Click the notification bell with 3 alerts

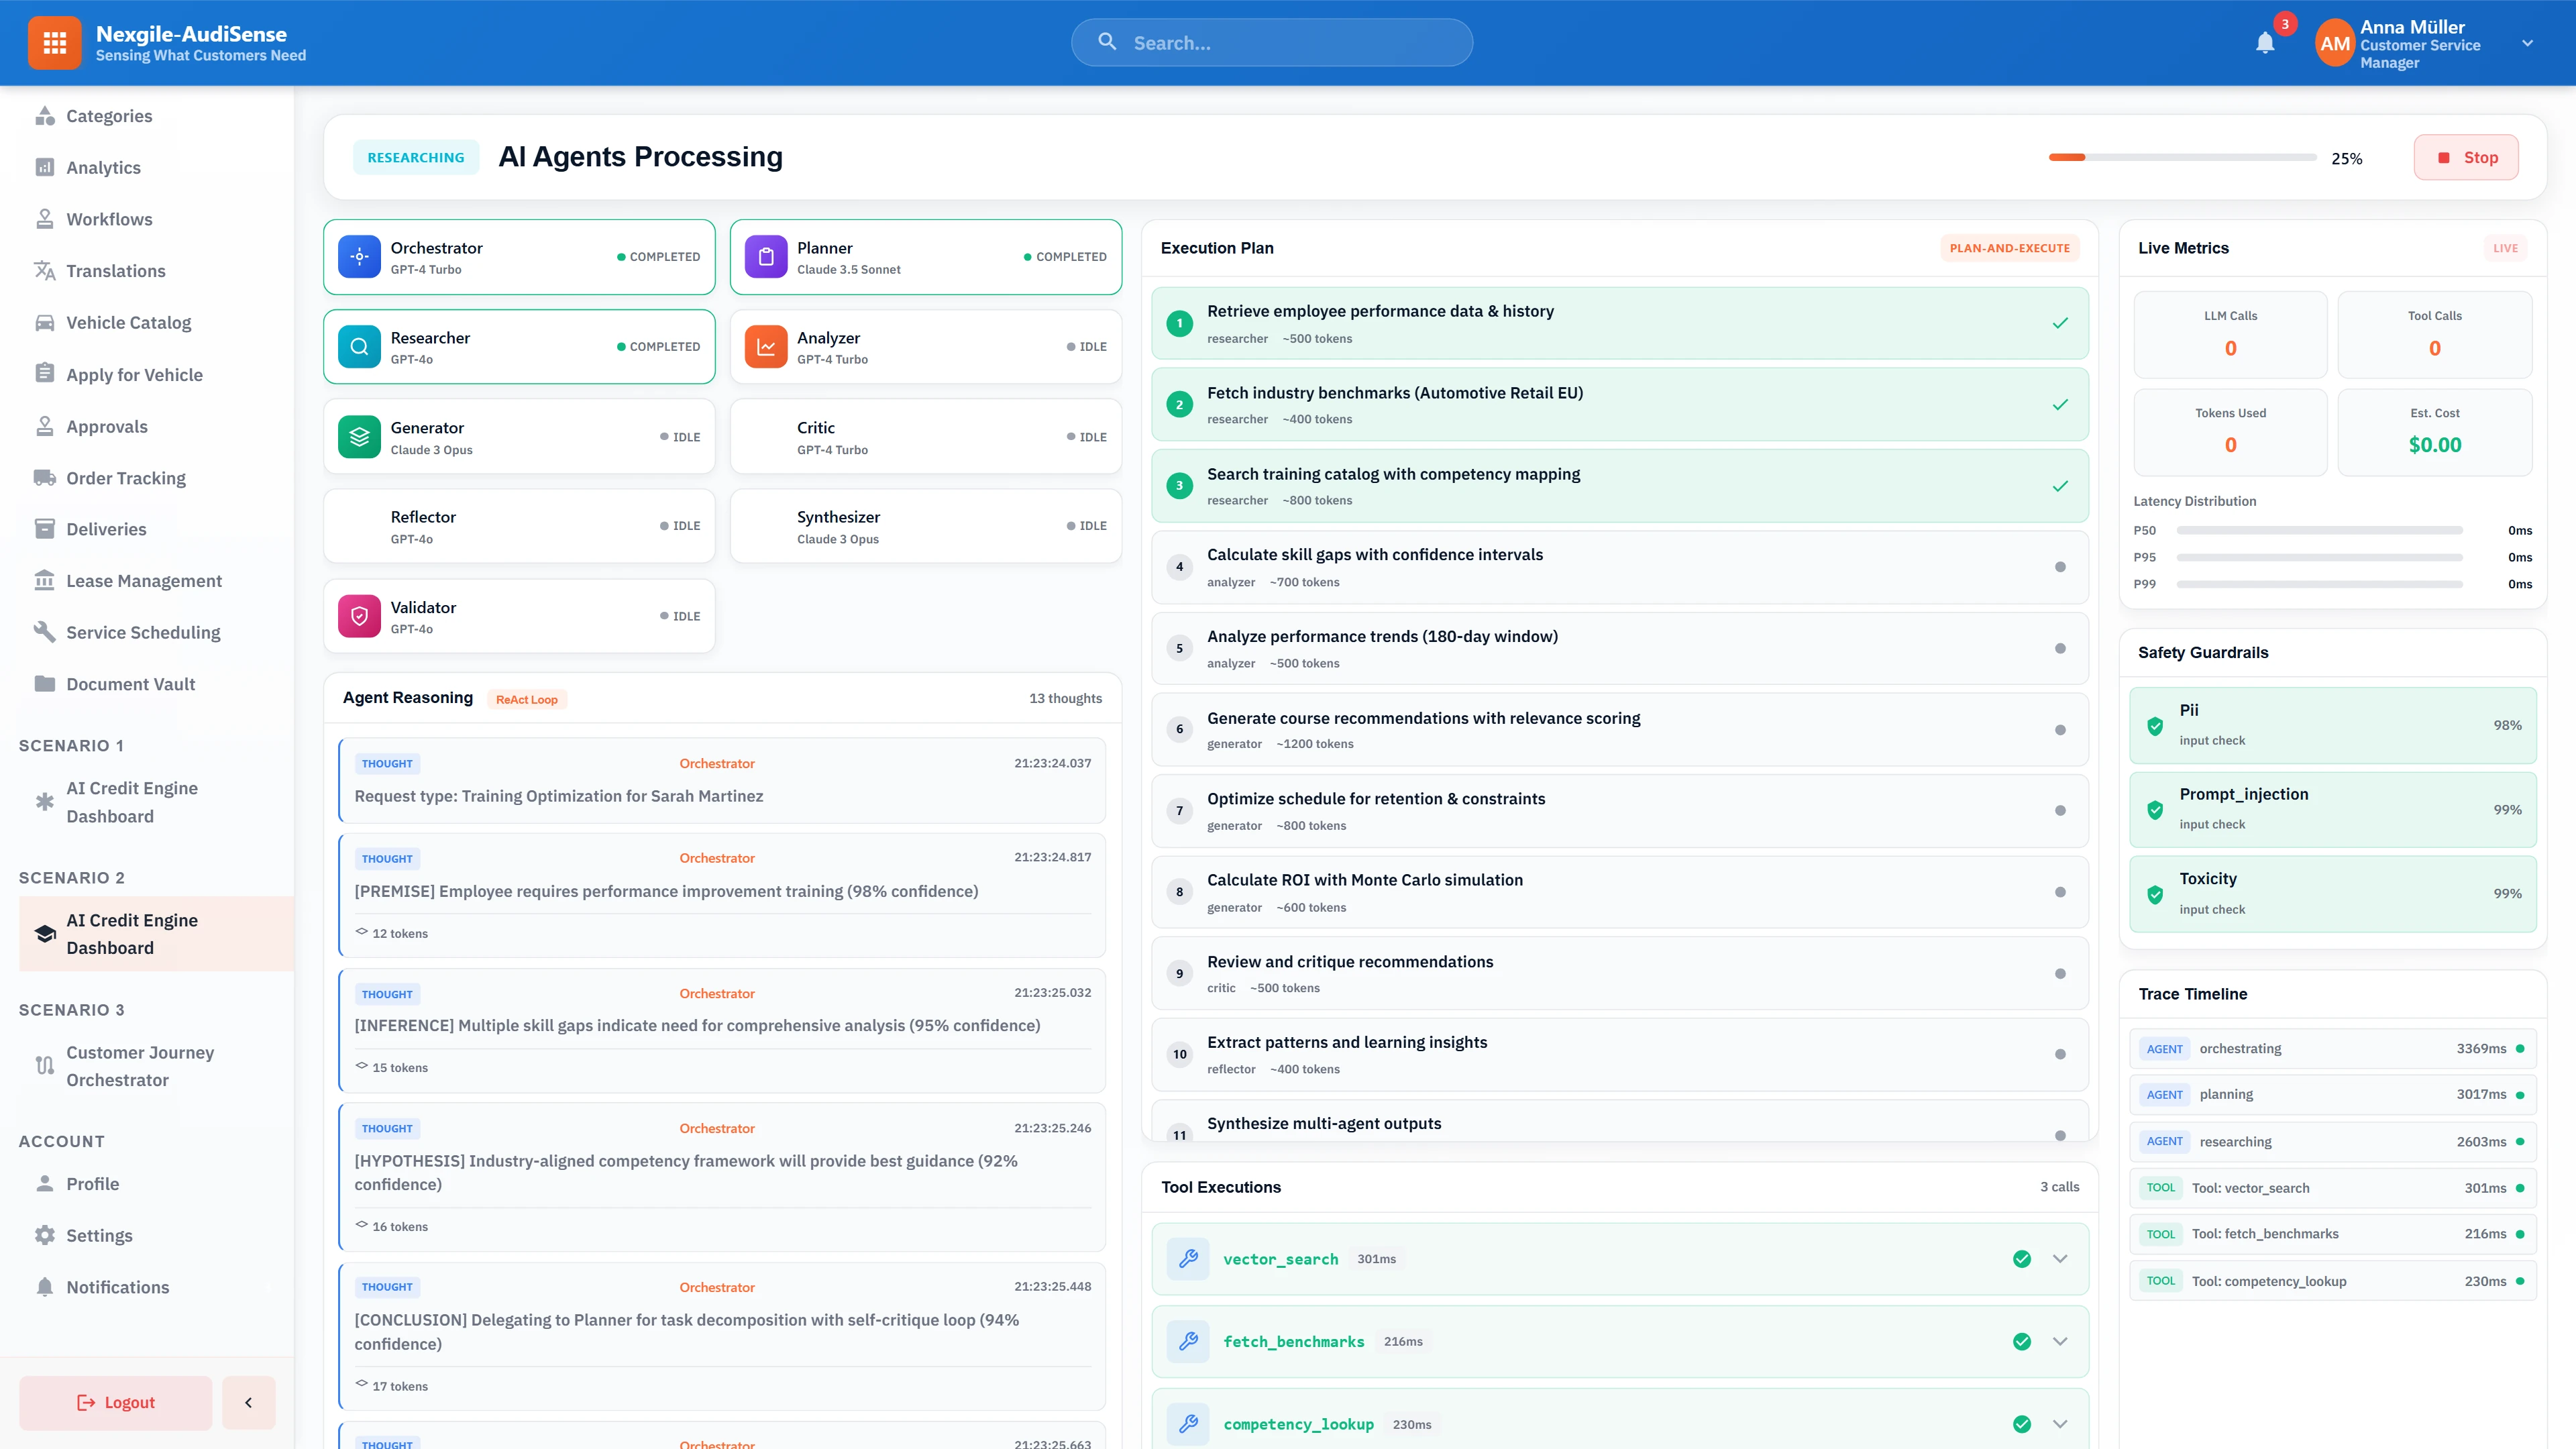click(x=2266, y=43)
